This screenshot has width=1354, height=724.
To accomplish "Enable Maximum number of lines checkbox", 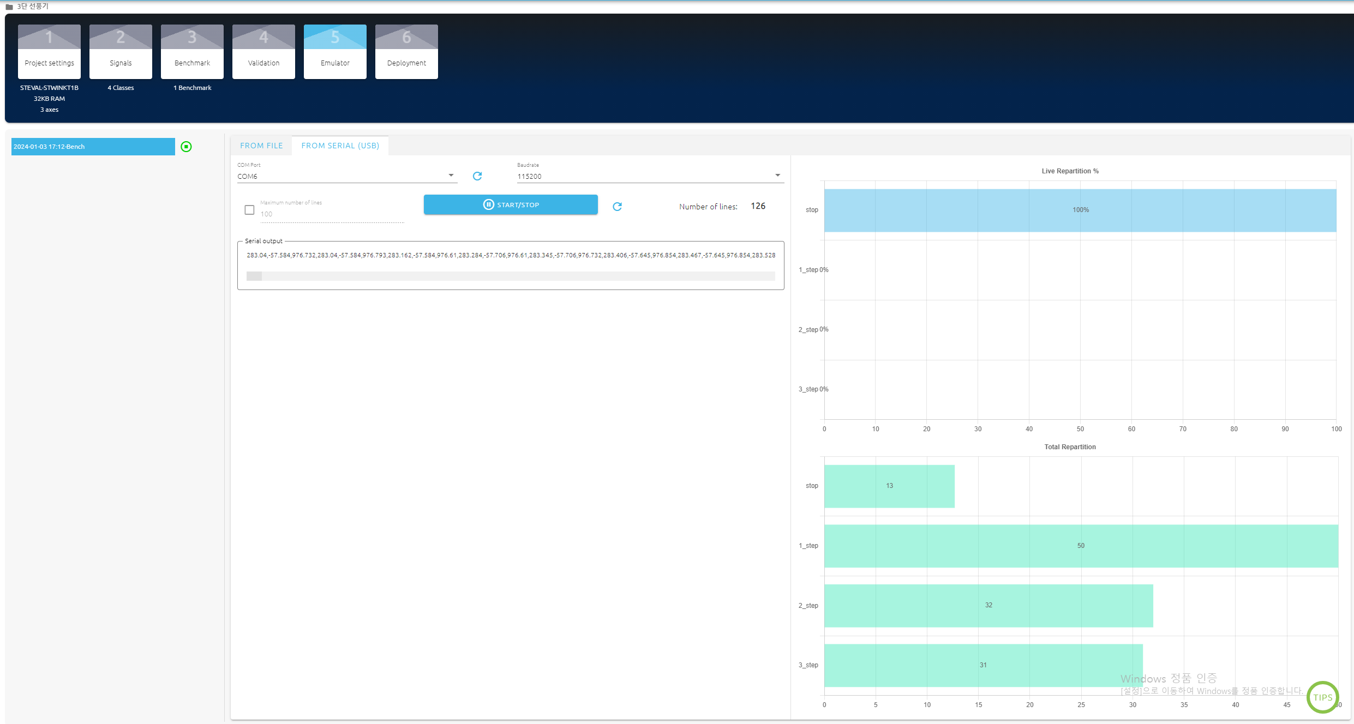I will 249,210.
